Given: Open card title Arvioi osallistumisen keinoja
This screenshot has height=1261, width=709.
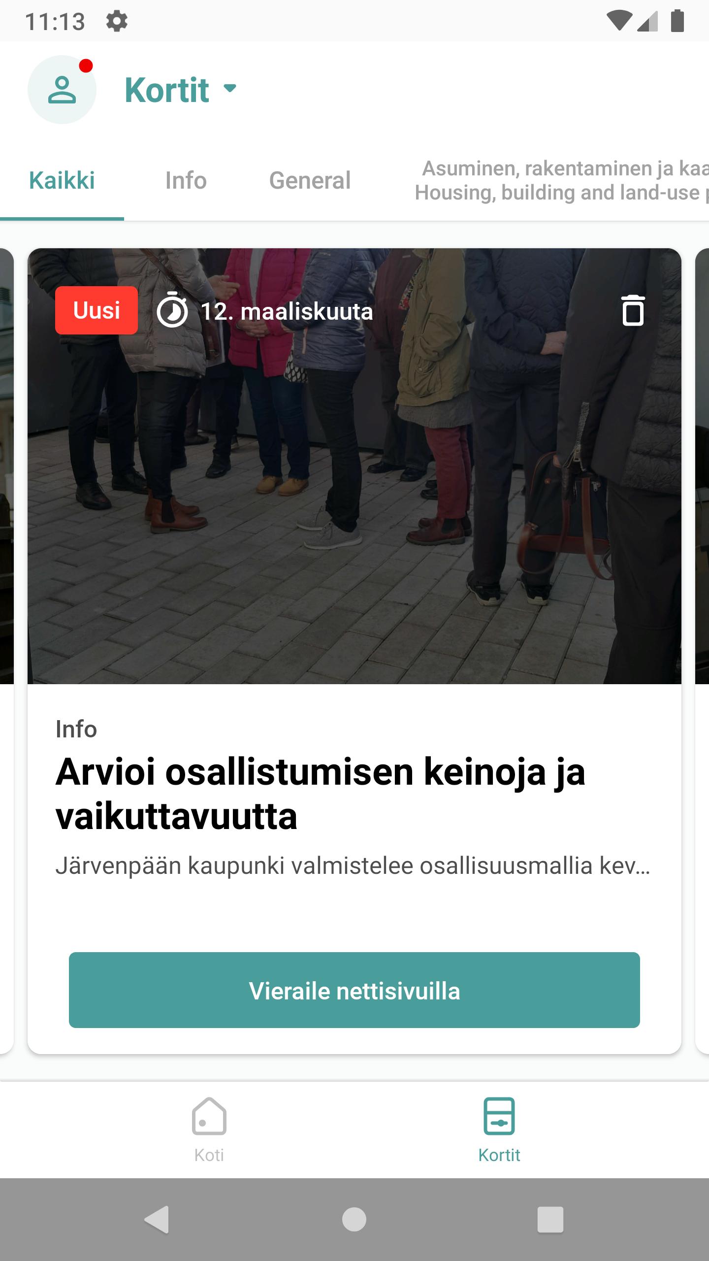Looking at the screenshot, I should tap(321, 794).
